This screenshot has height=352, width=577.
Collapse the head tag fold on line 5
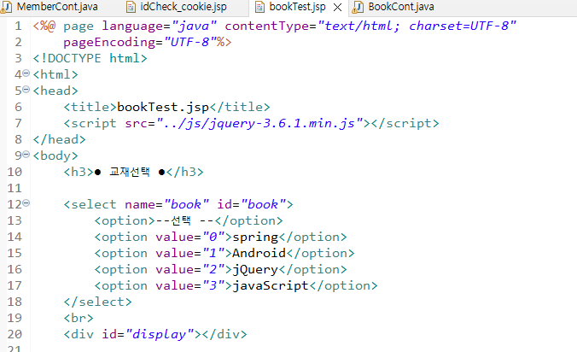26,90
